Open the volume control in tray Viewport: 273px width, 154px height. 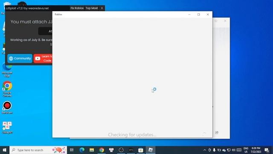pos(234,150)
